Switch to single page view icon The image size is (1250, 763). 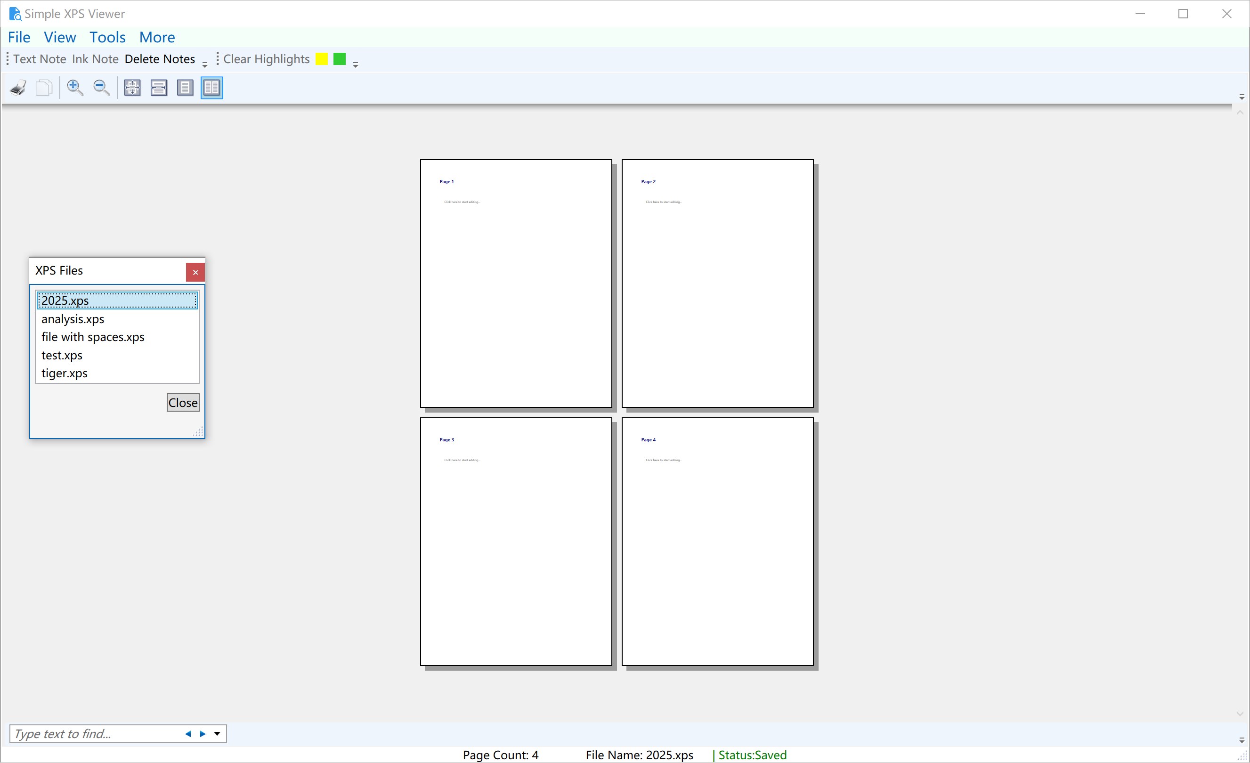(x=185, y=87)
